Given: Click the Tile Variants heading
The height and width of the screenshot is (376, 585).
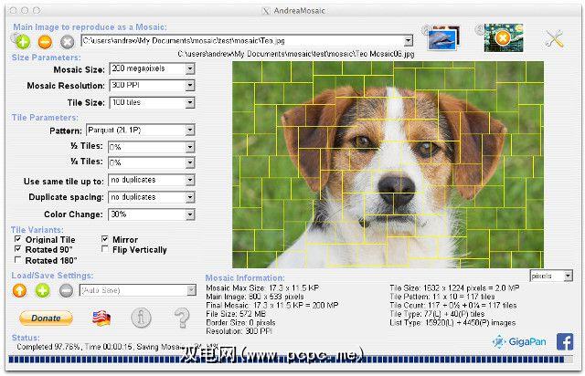Looking at the screenshot, I should (37, 230).
